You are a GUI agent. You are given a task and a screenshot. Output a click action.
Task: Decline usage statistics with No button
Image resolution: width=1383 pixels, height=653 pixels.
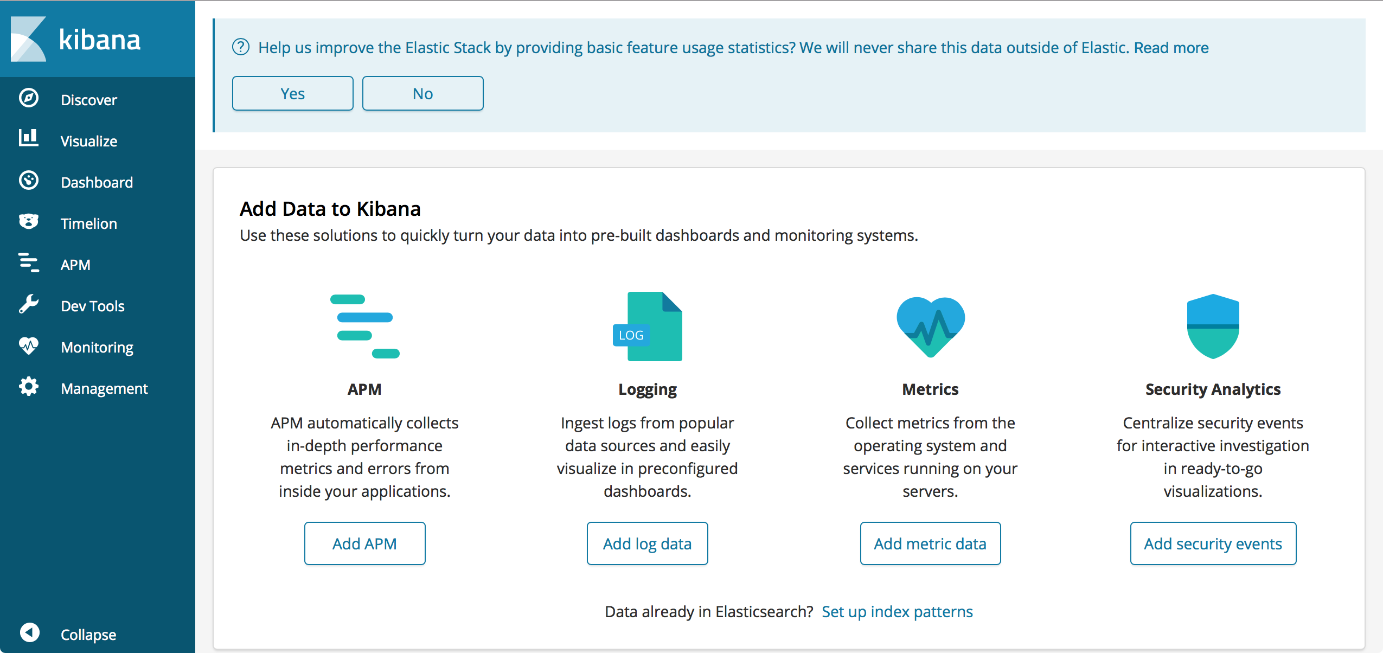423,93
